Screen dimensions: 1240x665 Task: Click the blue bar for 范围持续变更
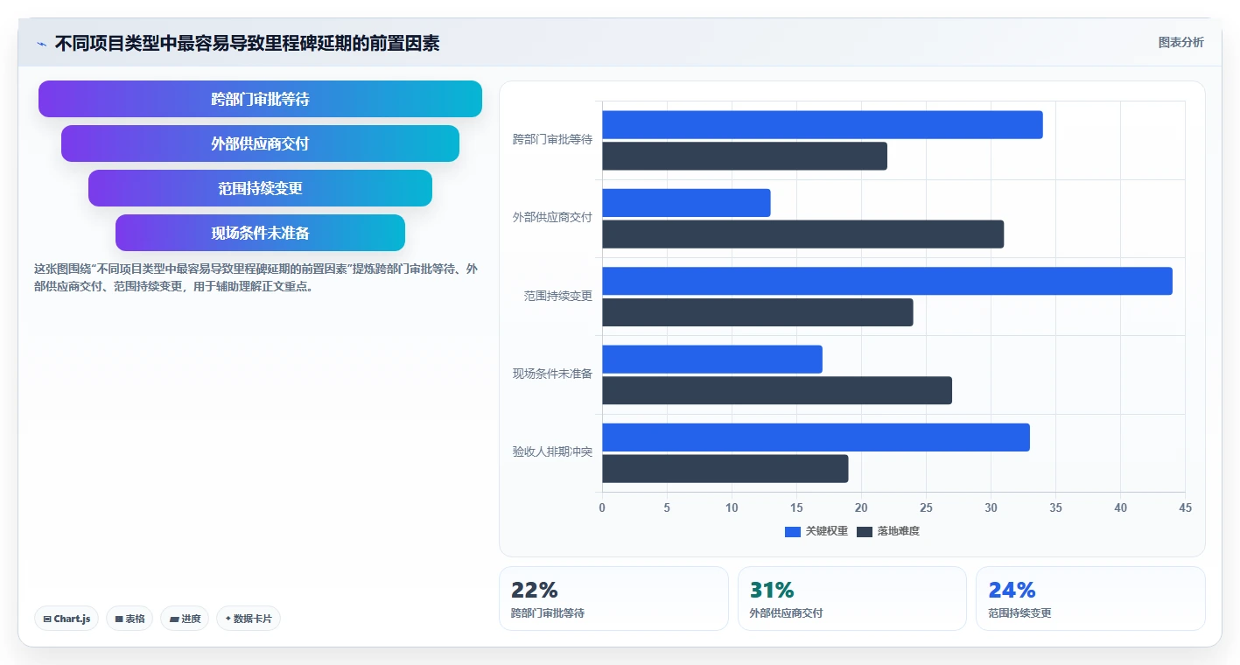click(x=887, y=281)
